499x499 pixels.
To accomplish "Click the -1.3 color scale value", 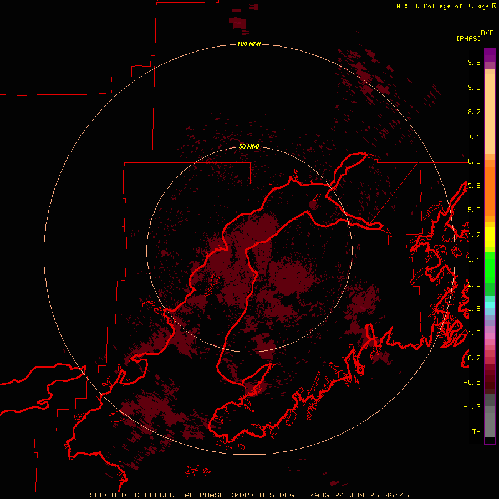I will [x=472, y=407].
